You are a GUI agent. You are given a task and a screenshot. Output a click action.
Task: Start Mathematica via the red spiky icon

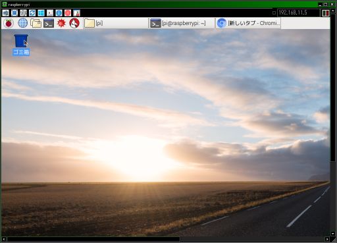pyautogui.click(x=61, y=23)
